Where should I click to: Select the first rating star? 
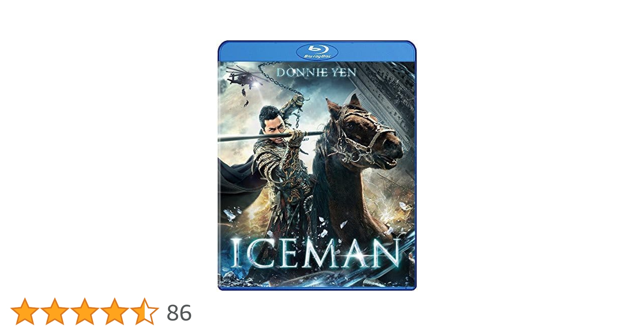(x=25, y=311)
